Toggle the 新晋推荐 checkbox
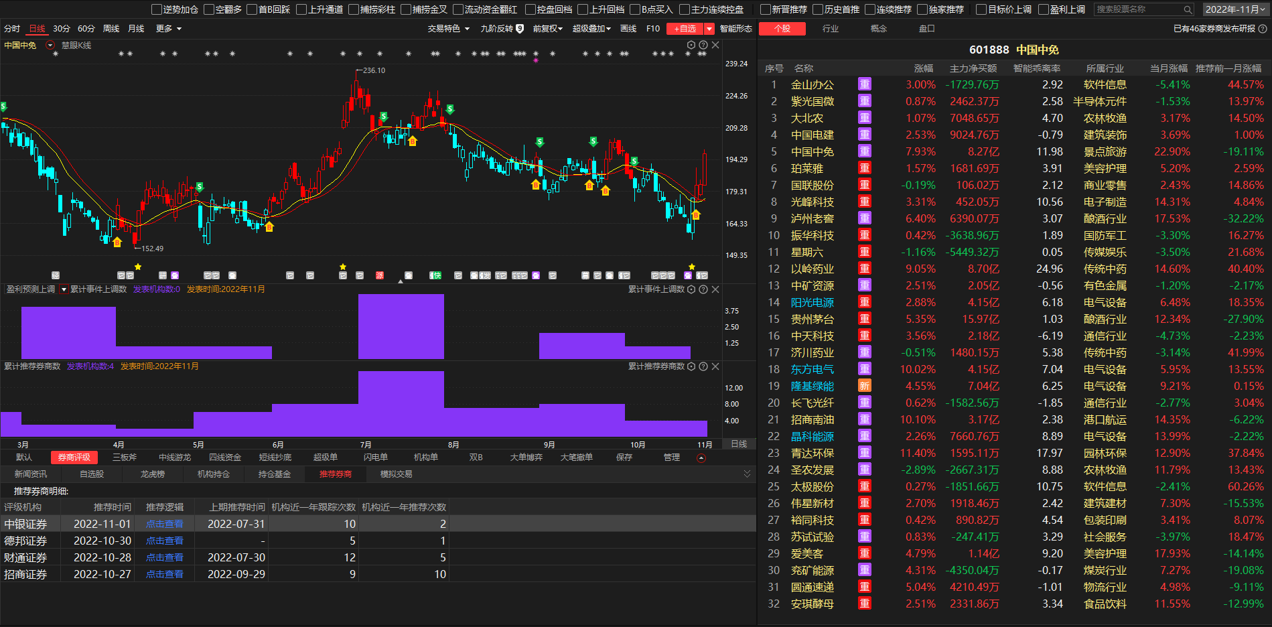 click(x=766, y=9)
